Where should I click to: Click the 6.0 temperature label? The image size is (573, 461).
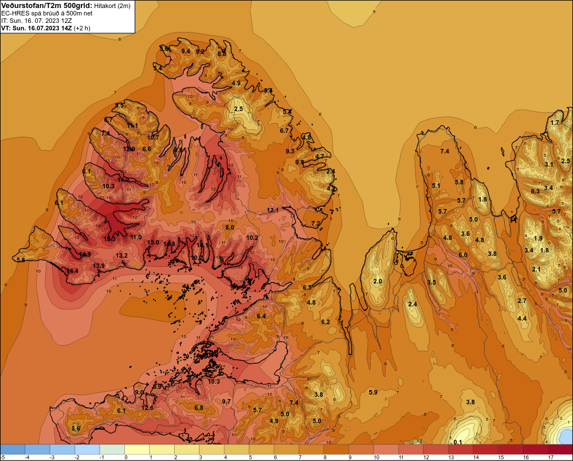click(463, 255)
